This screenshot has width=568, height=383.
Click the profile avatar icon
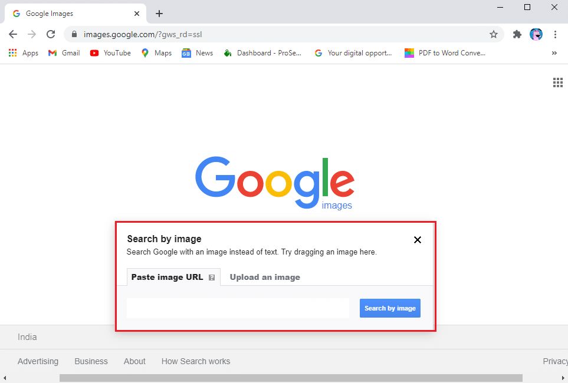(536, 34)
